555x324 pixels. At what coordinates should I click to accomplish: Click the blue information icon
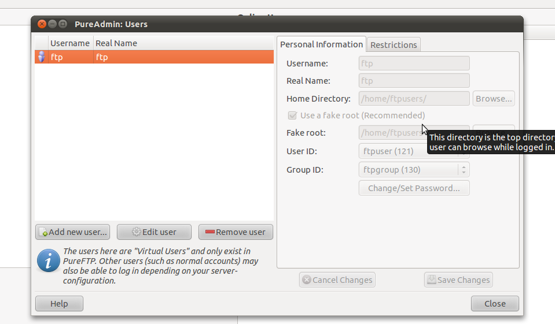click(x=49, y=260)
